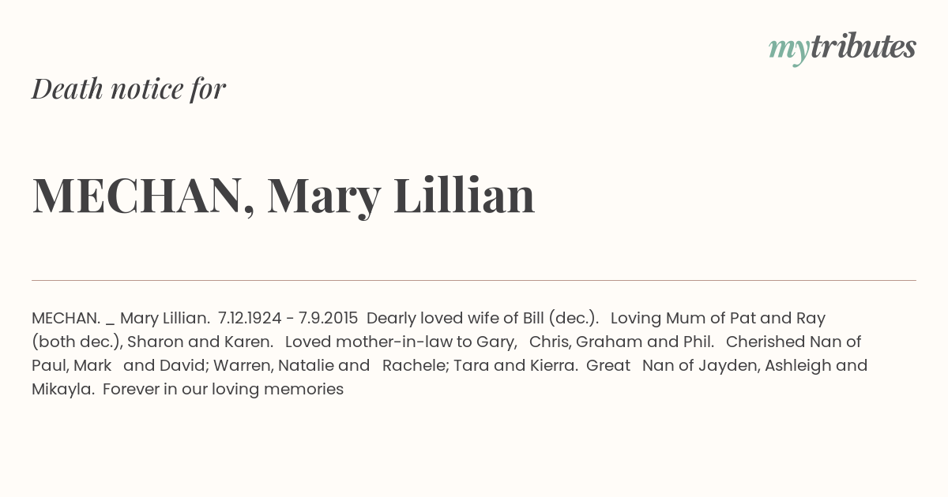
Task: Select the 'Death notice for' subtitle
Action: (x=129, y=88)
